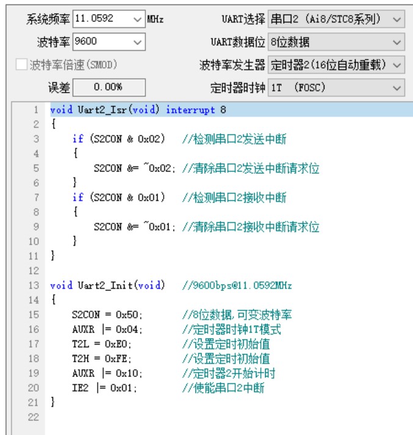
Task: Click code line 'T2H = 0xFE;'
Action: click(101, 359)
